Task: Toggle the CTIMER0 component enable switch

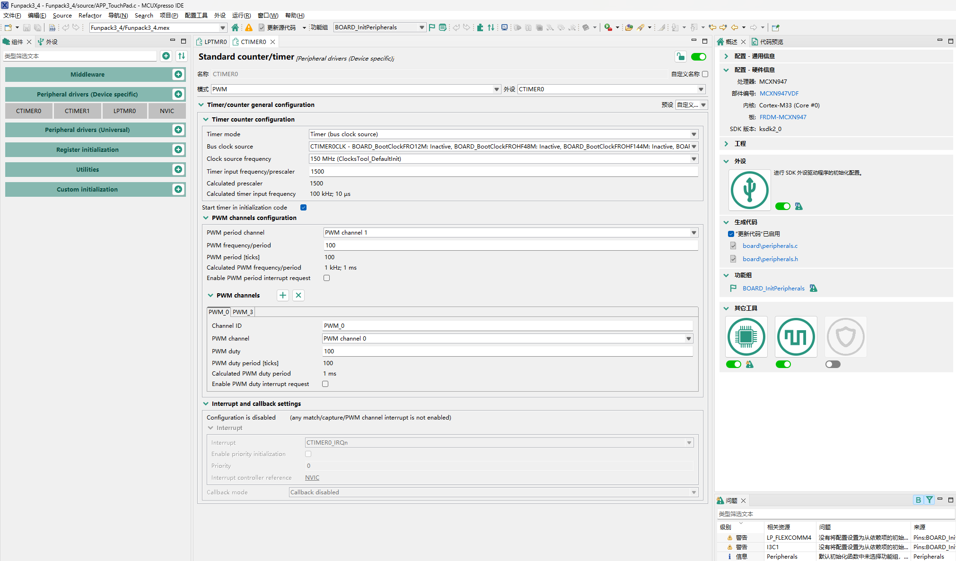Action: click(x=699, y=57)
